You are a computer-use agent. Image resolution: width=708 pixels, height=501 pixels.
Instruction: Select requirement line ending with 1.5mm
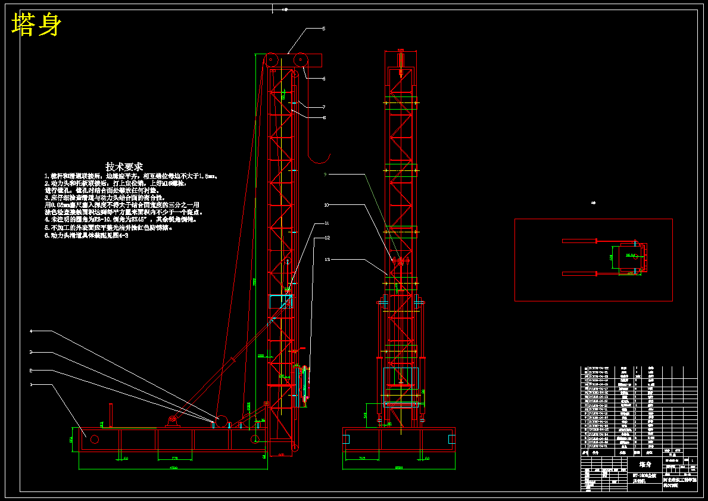[131, 176]
